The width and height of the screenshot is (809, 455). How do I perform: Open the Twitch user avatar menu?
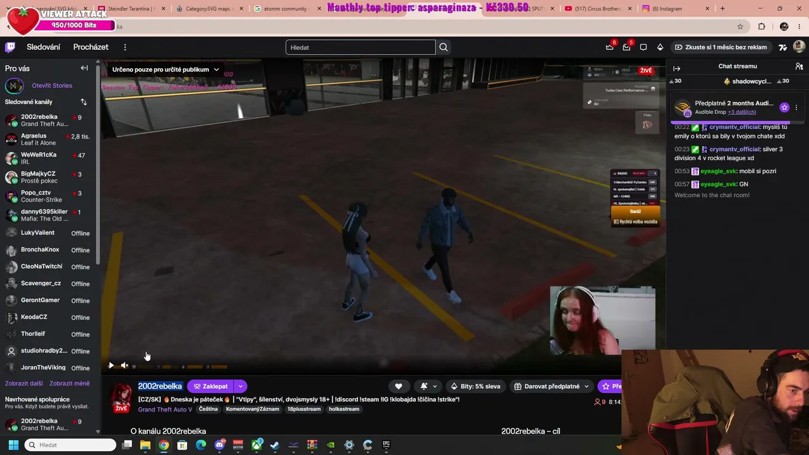pos(799,47)
